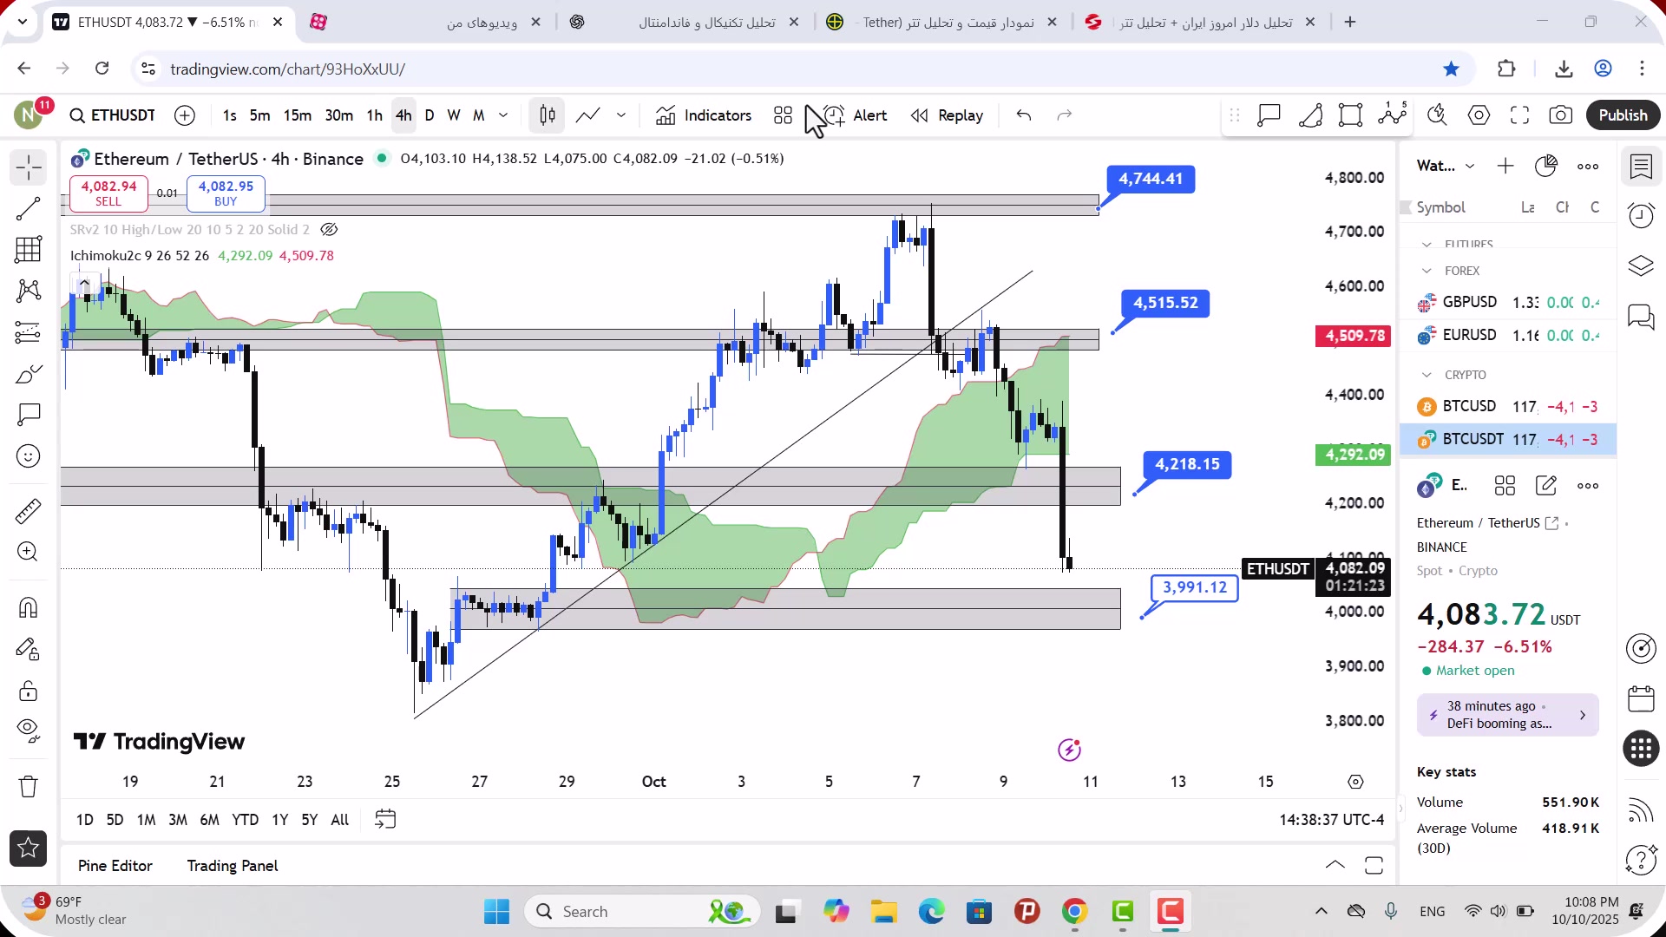The height and width of the screenshot is (937, 1666).
Task: Expand chart style dropdown arrow
Action: coord(621,115)
